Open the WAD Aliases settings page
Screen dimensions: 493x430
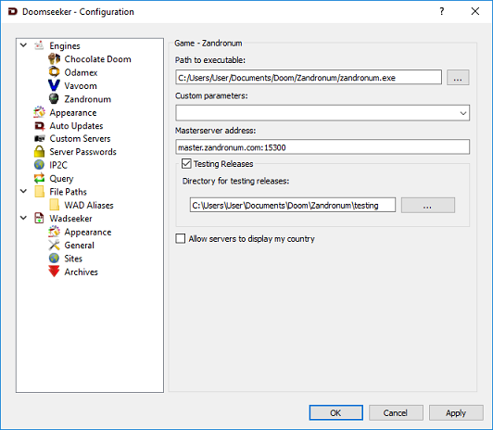89,205
